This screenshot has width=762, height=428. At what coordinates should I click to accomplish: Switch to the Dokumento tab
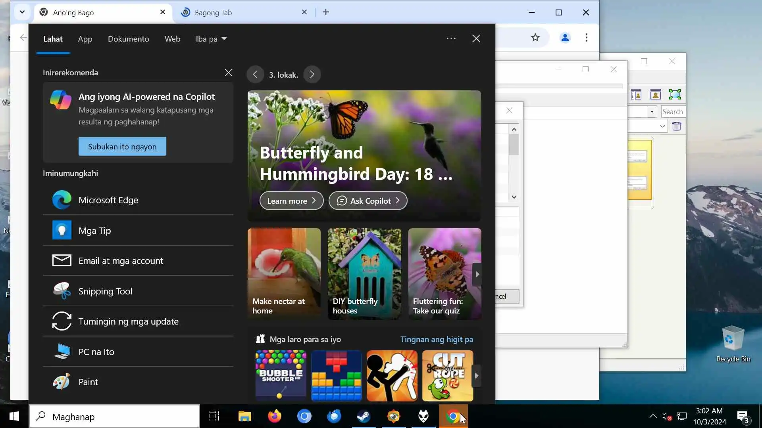pyautogui.click(x=128, y=39)
